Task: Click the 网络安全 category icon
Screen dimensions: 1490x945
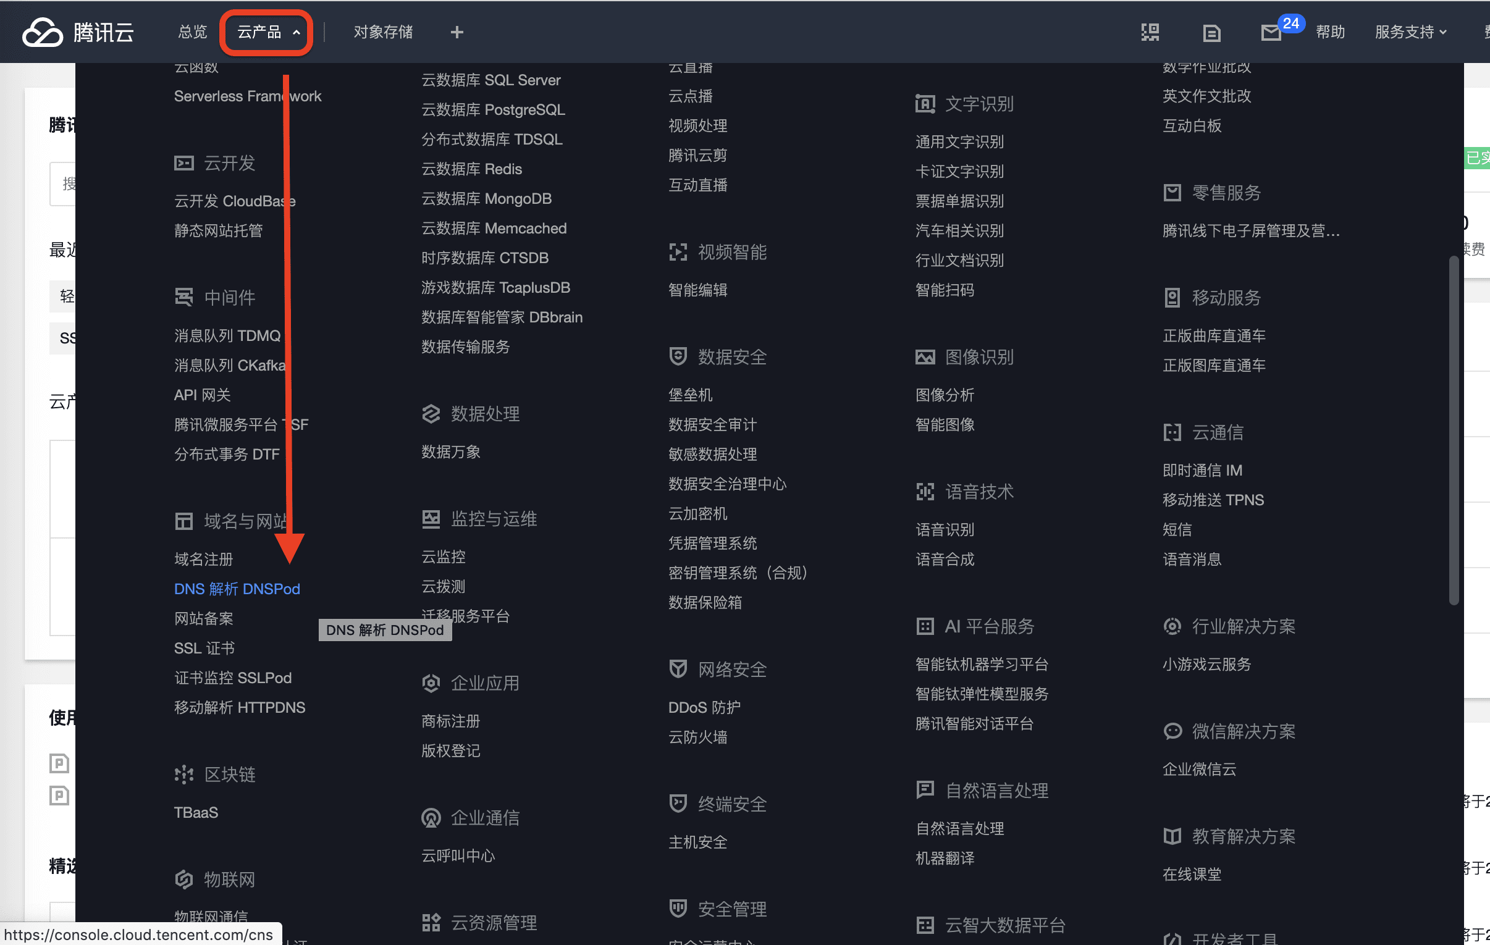Action: click(678, 670)
